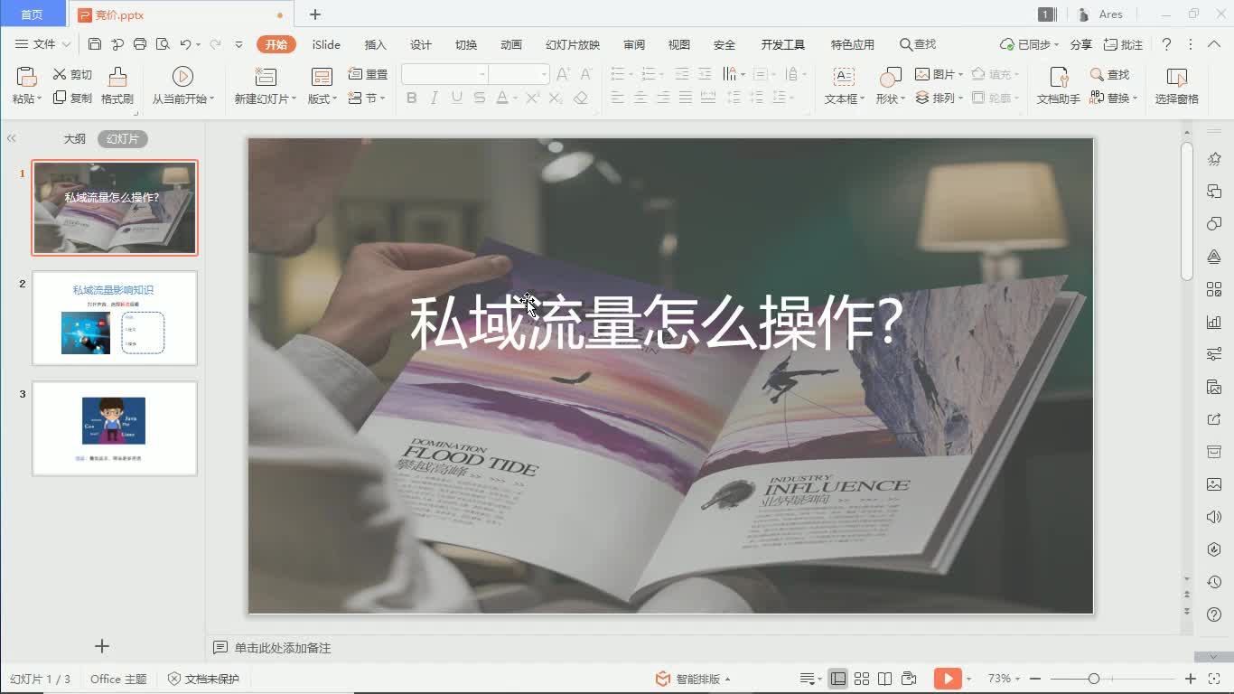Open the Review (审阅) tab
This screenshot has width=1234, height=694.
click(634, 44)
